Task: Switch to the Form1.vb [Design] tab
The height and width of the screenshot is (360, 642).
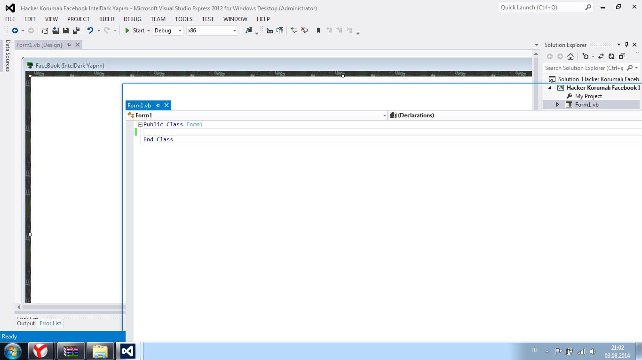Action: (39, 45)
